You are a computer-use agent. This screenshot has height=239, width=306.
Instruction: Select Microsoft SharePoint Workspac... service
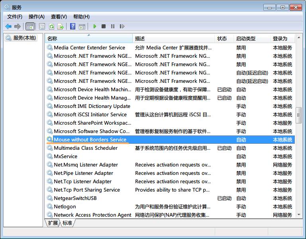[92, 123]
